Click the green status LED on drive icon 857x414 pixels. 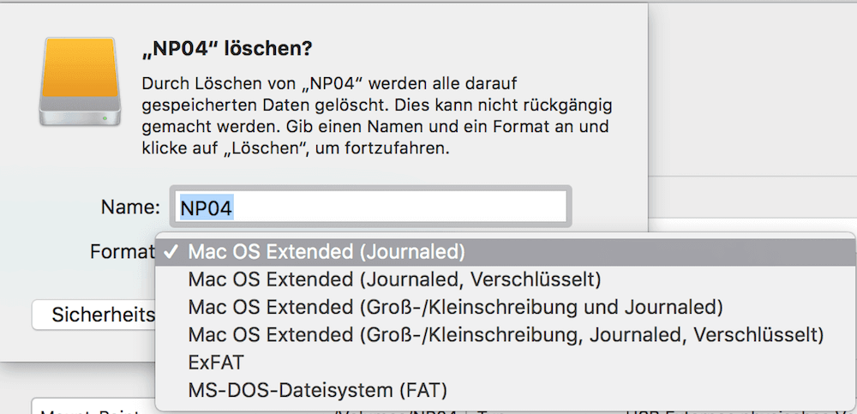(x=105, y=117)
